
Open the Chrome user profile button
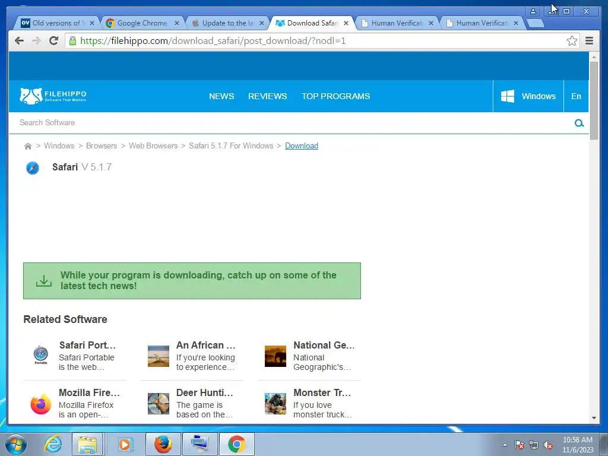tap(533, 11)
